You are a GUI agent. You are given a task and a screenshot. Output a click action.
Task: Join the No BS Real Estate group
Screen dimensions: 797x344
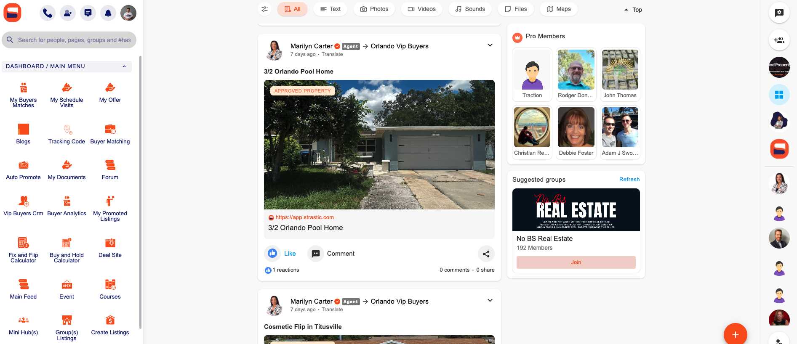[576, 262]
